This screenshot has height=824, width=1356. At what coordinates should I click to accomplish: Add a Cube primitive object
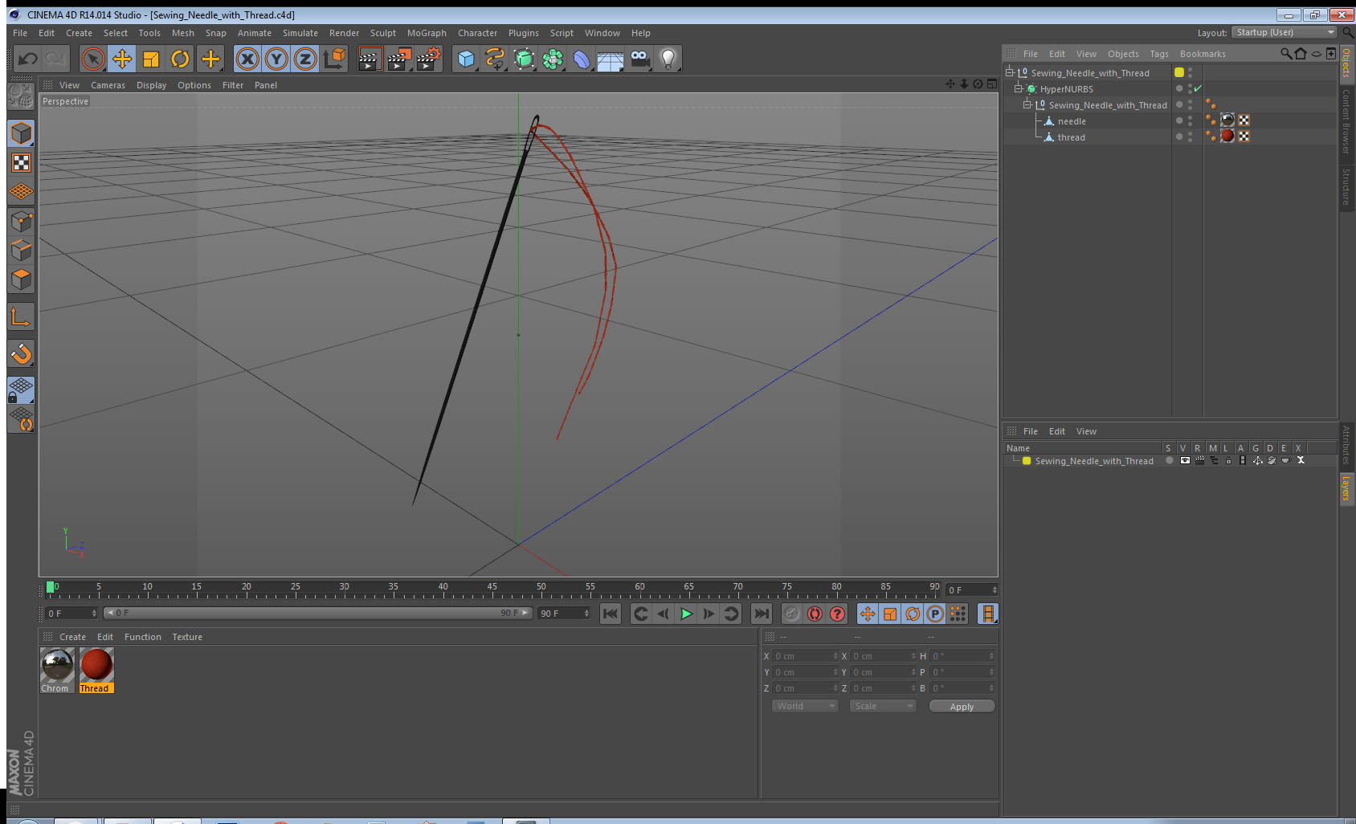coord(466,59)
